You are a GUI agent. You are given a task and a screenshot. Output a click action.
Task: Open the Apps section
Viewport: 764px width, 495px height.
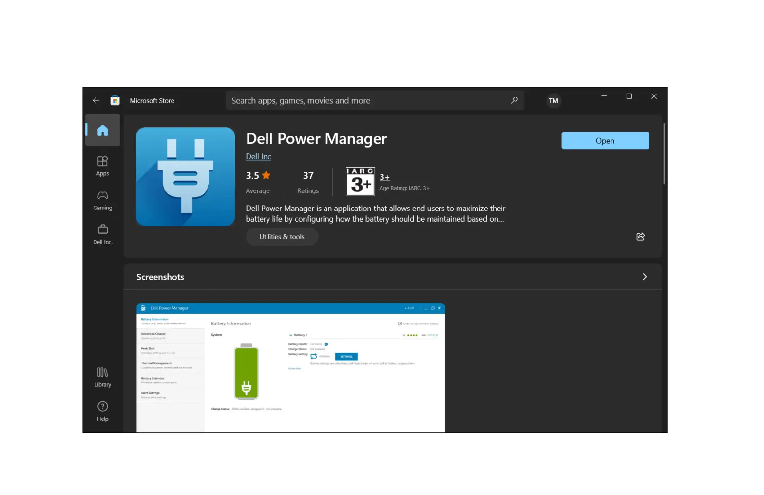103,166
